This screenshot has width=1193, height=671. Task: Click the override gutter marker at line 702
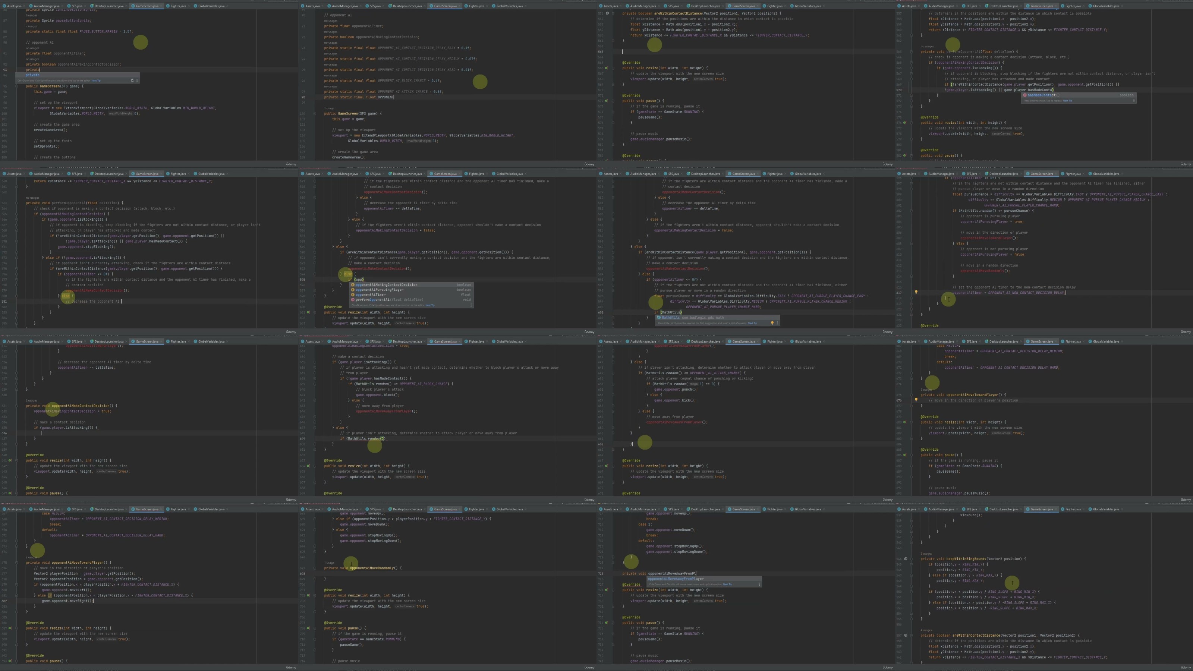pyautogui.click(x=308, y=596)
